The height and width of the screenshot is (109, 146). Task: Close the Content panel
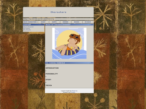43,24
